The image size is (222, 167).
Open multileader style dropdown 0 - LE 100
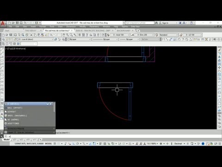coord(192,35)
